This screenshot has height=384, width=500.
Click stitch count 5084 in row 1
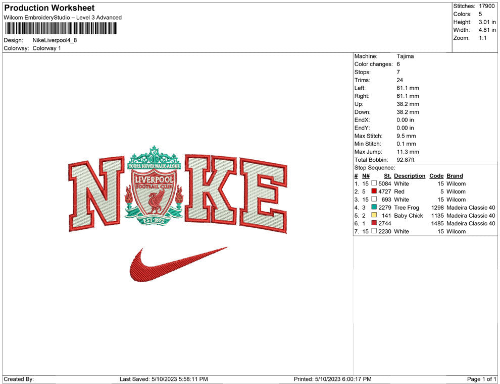tap(384, 183)
